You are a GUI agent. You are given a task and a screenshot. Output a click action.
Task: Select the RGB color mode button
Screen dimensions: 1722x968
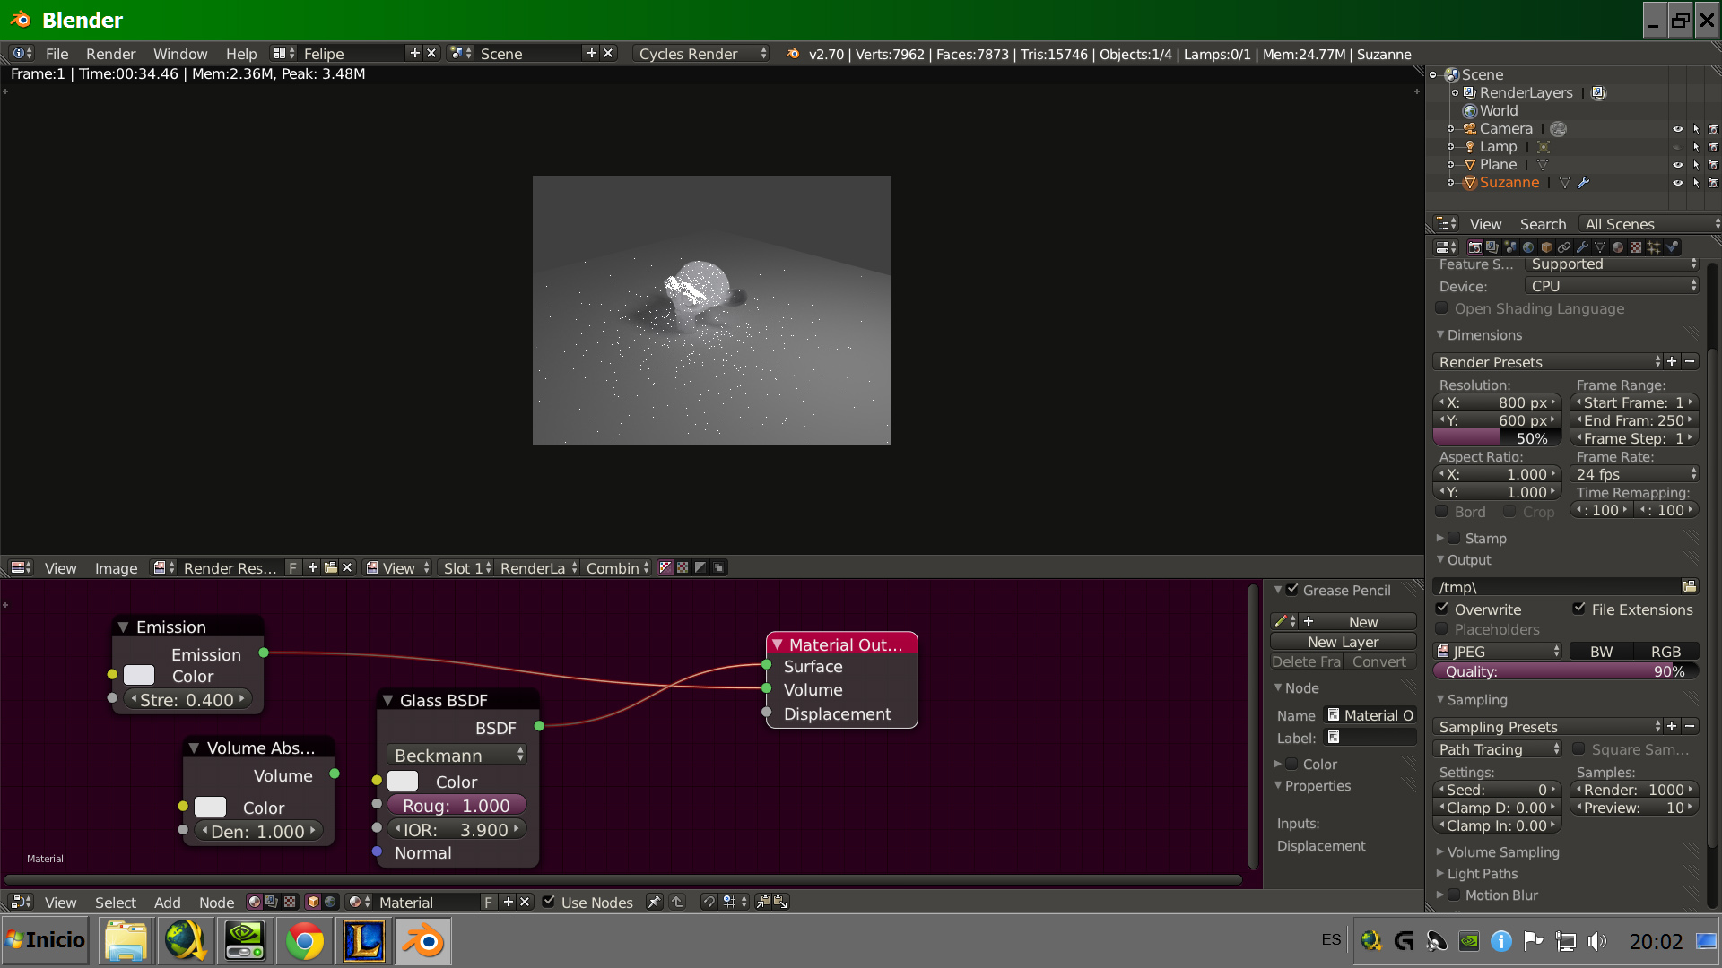pos(1665,652)
